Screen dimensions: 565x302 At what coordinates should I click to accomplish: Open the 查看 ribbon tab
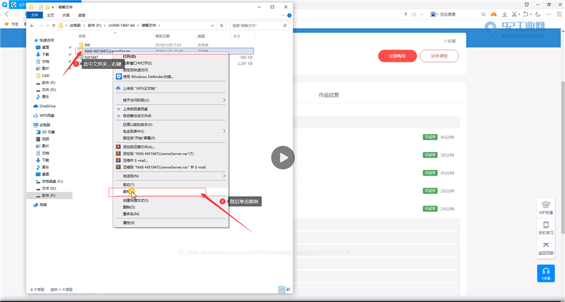click(82, 16)
